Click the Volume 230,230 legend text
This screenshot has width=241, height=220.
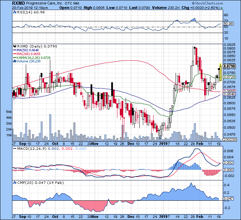tap(29, 61)
